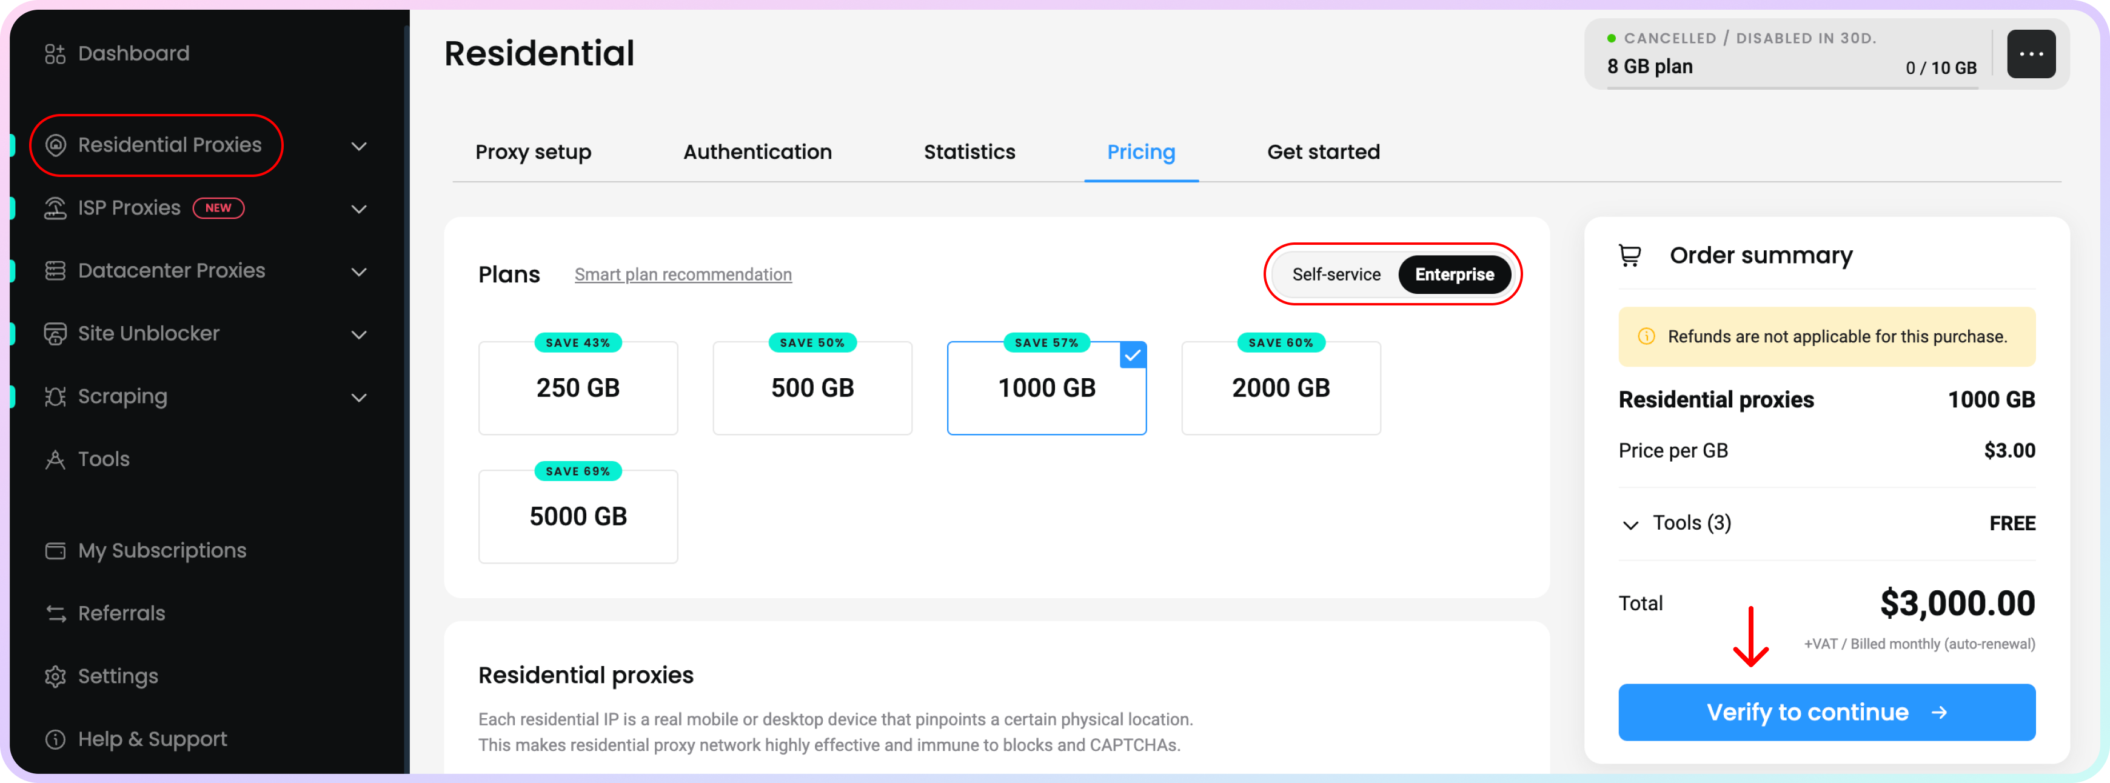
Task: Select the 500 GB plan card
Action: (x=812, y=388)
